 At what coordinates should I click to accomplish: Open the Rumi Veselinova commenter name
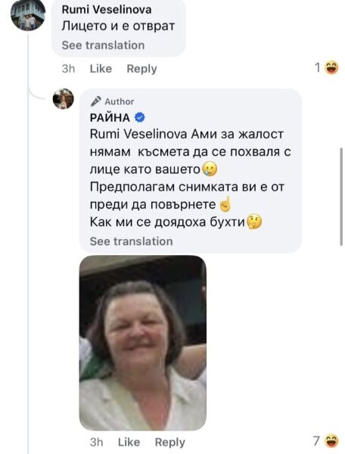point(107,10)
